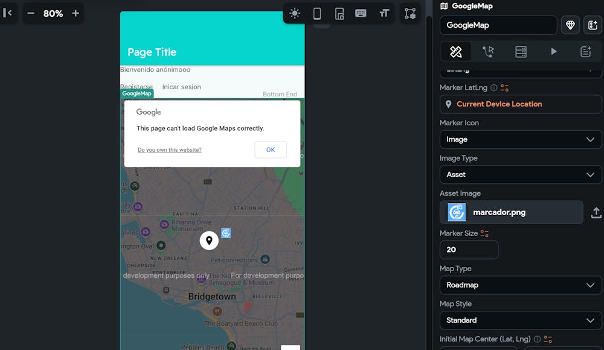The height and width of the screenshot is (350, 604).
Task: Open the Documentation notes tab
Action: [586, 51]
